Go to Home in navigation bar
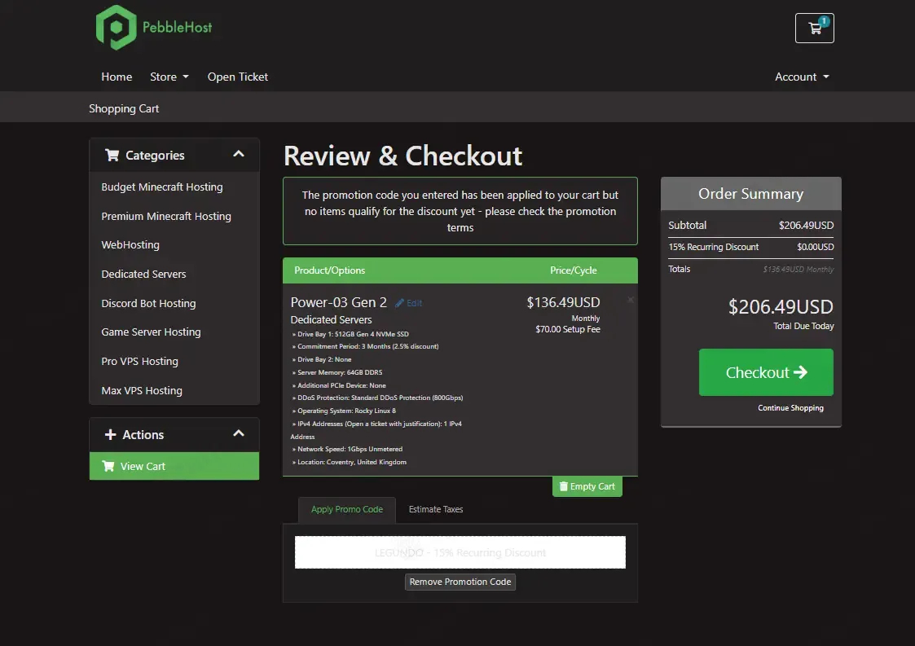This screenshot has height=646, width=915. pyautogui.click(x=117, y=77)
